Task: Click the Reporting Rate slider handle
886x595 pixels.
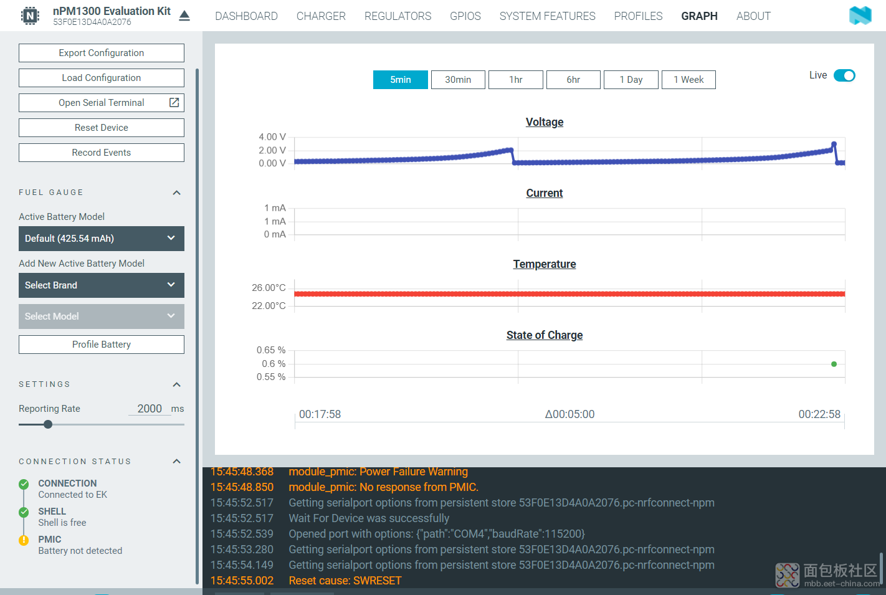Action: pos(48,424)
